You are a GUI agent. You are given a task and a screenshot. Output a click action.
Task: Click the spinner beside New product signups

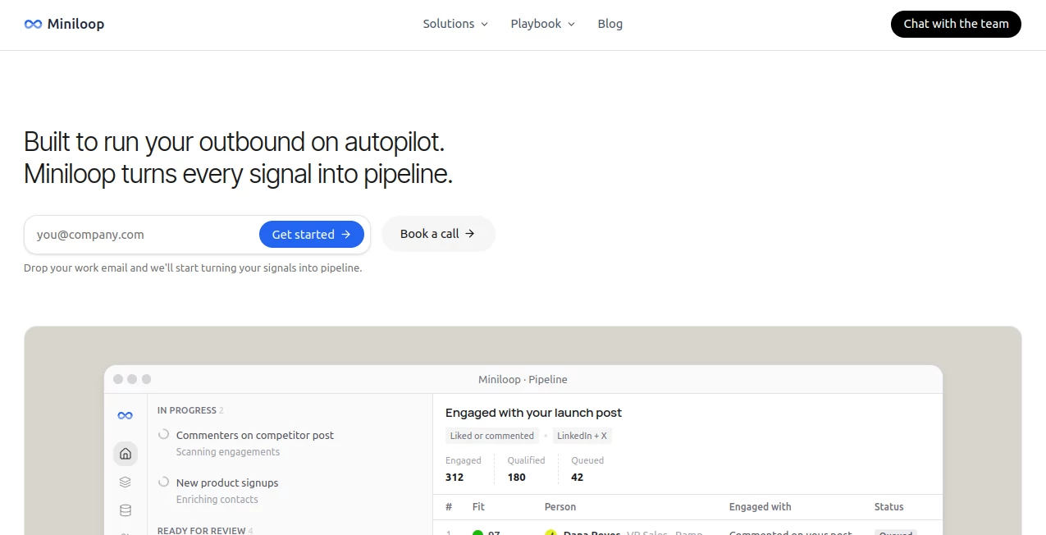pyautogui.click(x=163, y=482)
